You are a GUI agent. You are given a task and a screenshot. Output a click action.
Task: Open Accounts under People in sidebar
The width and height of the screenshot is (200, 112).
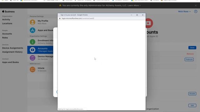pos(7,34)
